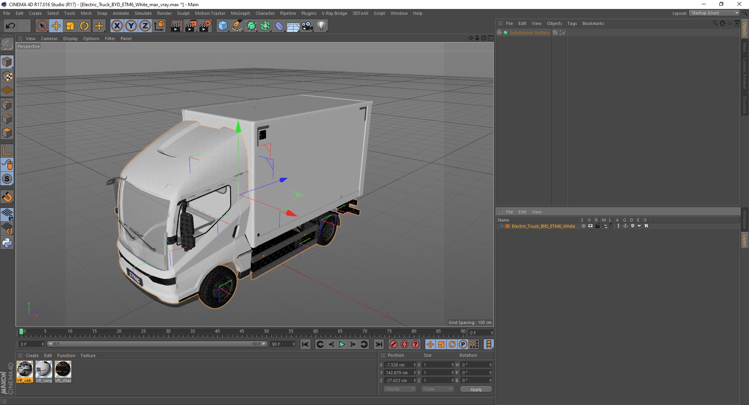The image size is (749, 405).
Task: Go to start of animation
Action: coord(305,344)
